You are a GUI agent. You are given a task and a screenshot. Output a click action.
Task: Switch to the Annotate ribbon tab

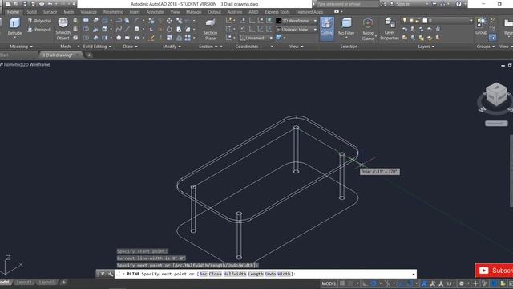[155, 12]
